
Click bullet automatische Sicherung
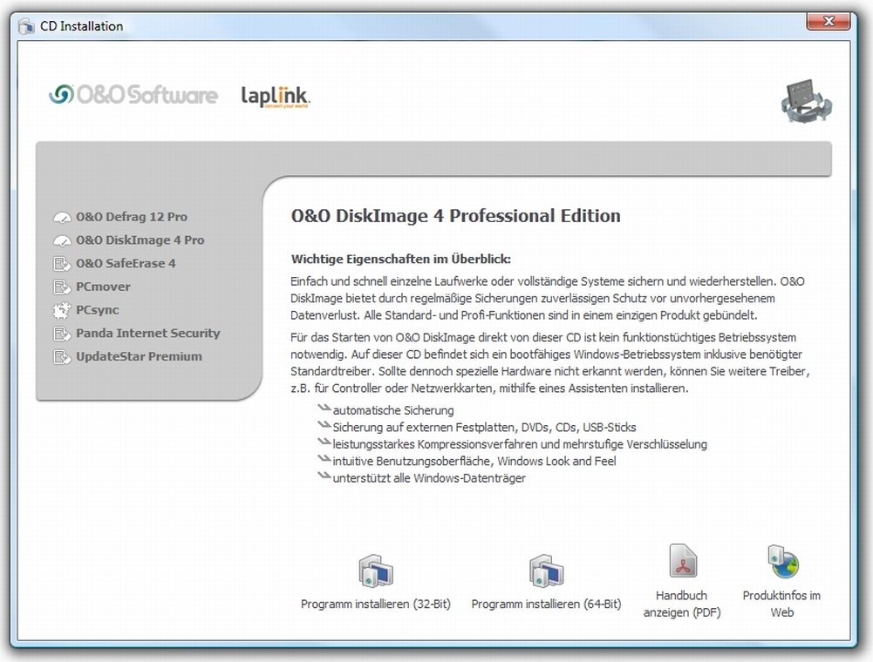click(x=393, y=410)
